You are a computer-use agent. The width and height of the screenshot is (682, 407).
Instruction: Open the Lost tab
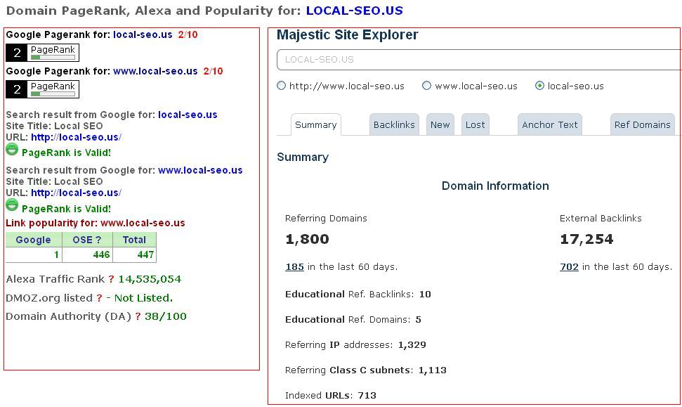(x=475, y=125)
